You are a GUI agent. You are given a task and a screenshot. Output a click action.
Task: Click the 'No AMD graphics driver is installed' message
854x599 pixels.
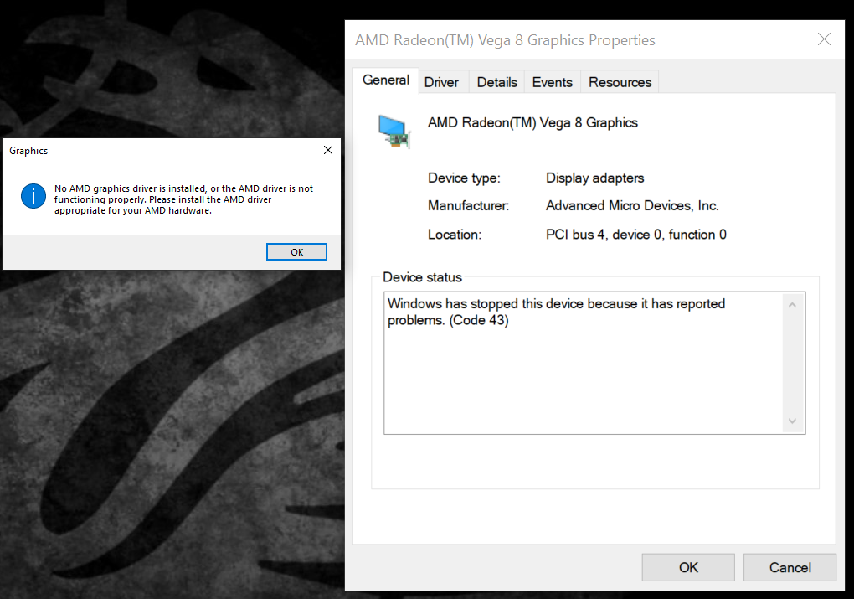click(x=183, y=199)
